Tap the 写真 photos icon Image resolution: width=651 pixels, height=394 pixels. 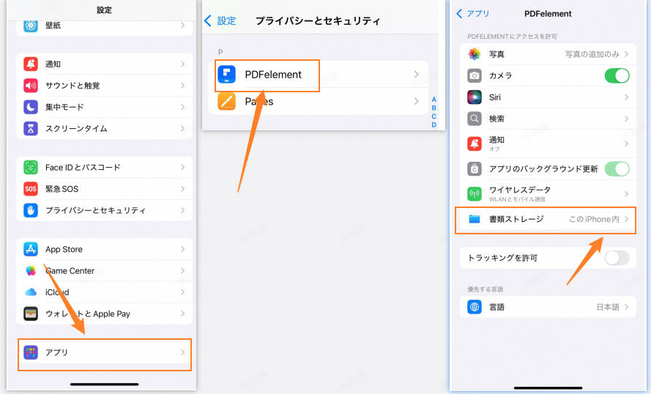474,54
